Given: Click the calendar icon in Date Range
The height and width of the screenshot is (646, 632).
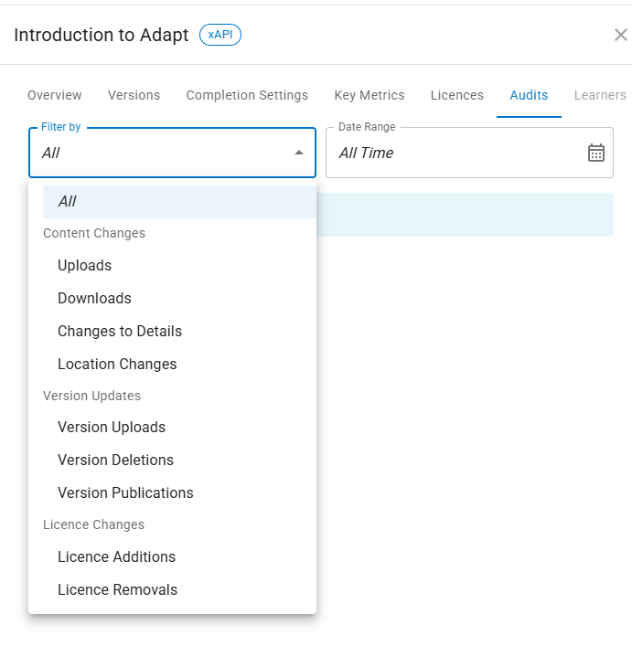Looking at the screenshot, I should coord(596,153).
